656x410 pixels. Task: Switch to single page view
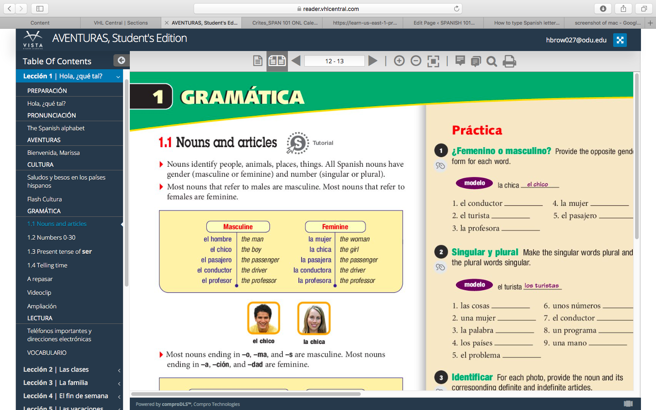click(258, 61)
